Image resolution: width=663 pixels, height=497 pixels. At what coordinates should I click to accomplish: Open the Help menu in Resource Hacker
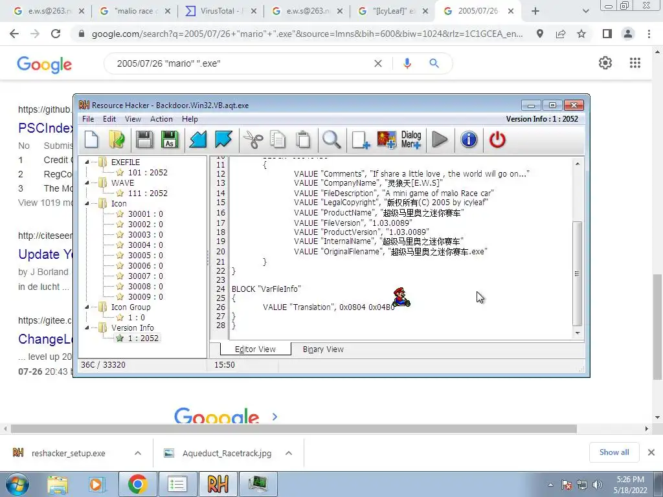190,119
